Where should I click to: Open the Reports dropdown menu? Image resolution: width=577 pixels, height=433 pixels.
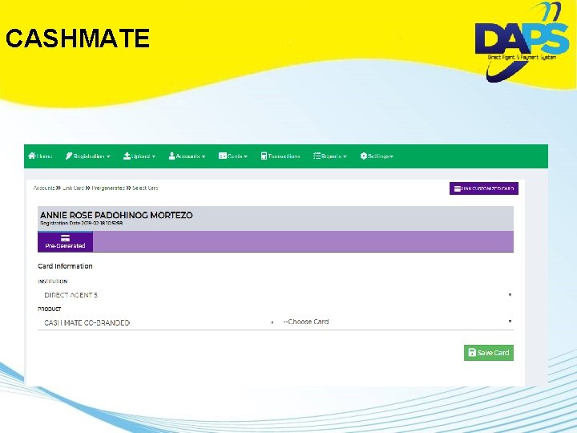click(x=330, y=156)
